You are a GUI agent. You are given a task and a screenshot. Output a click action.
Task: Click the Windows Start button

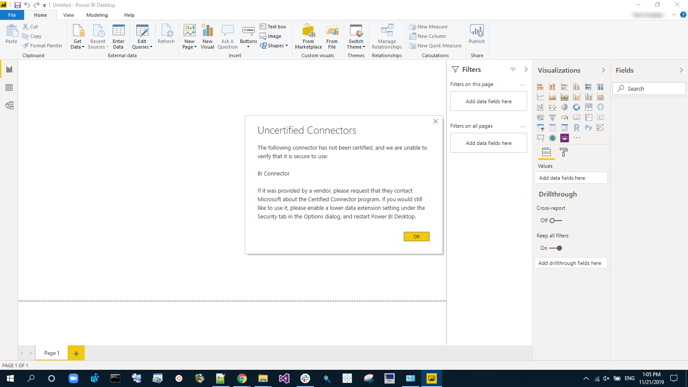(10, 378)
